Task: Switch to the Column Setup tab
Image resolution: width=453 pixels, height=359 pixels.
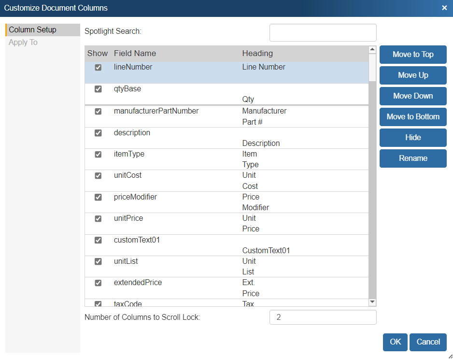Action: [32, 30]
